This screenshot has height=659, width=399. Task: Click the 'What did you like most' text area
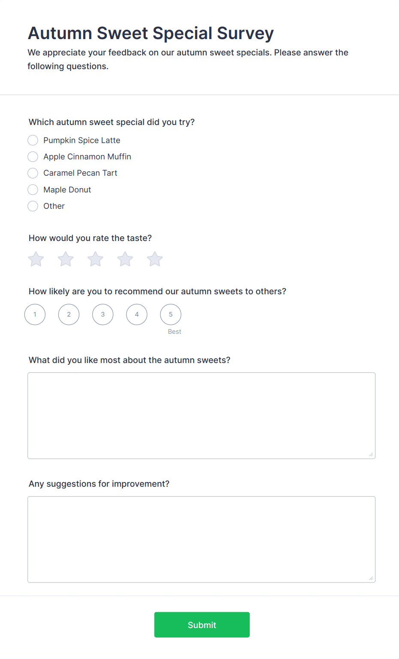201,415
